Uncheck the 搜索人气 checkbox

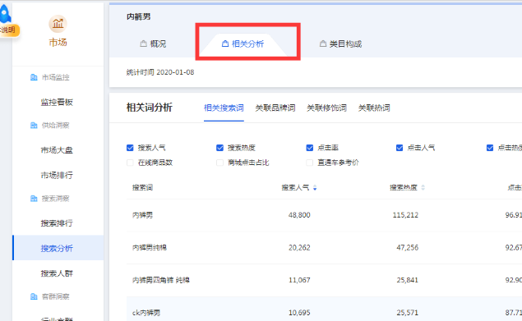130,148
